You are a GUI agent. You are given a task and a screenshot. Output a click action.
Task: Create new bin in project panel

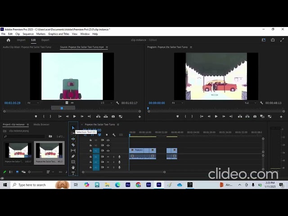pos(50,136)
